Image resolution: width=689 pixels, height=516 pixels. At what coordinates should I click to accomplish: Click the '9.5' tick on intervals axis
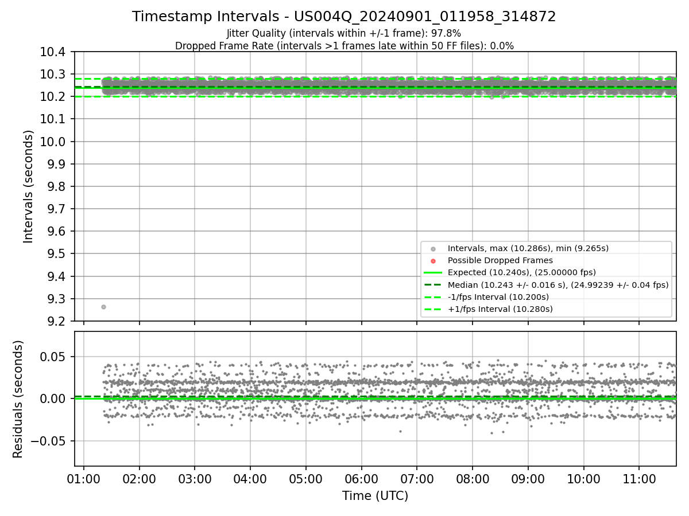click(x=57, y=254)
